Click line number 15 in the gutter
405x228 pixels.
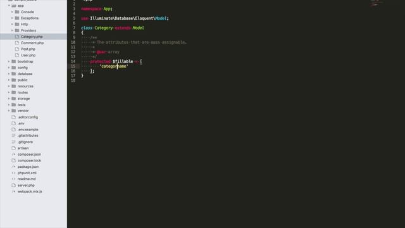(73, 66)
